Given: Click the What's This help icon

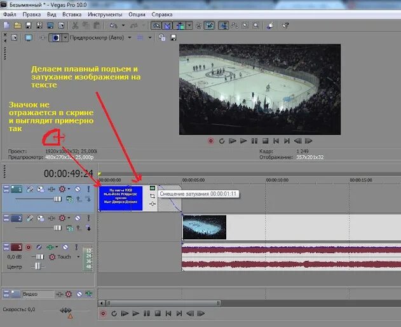Looking at the screenshot, I should [x=285, y=25].
